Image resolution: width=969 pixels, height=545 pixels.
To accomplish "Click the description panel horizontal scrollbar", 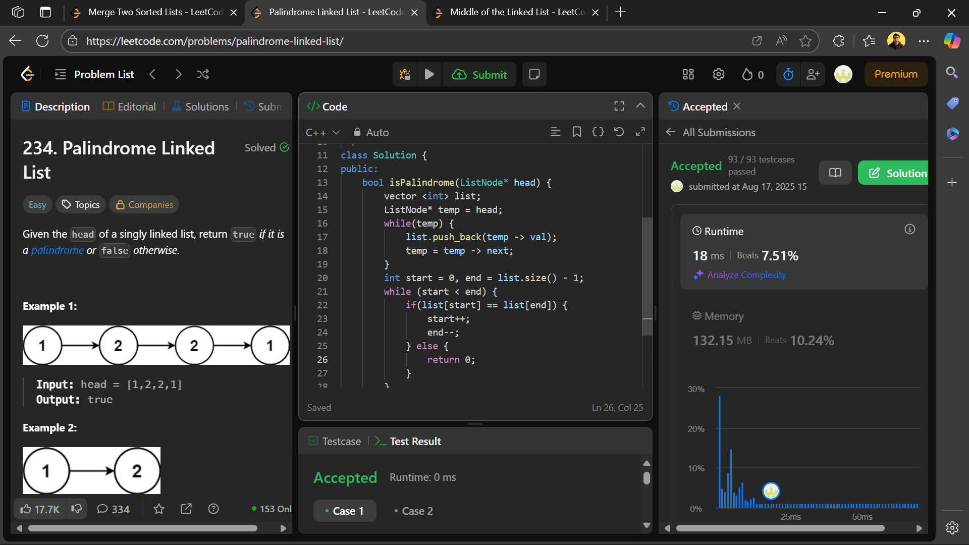I will [x=142, y=528].
